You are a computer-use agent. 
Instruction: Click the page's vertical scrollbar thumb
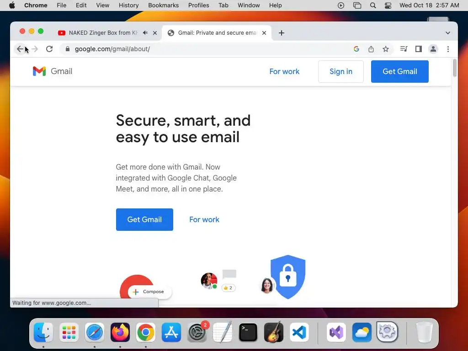[x=455, y=68]
